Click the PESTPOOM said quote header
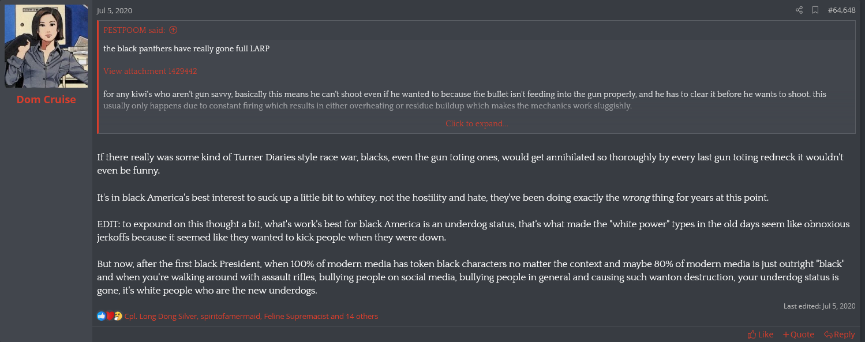Viewport: 865px width, 342px height. [134, 31]
